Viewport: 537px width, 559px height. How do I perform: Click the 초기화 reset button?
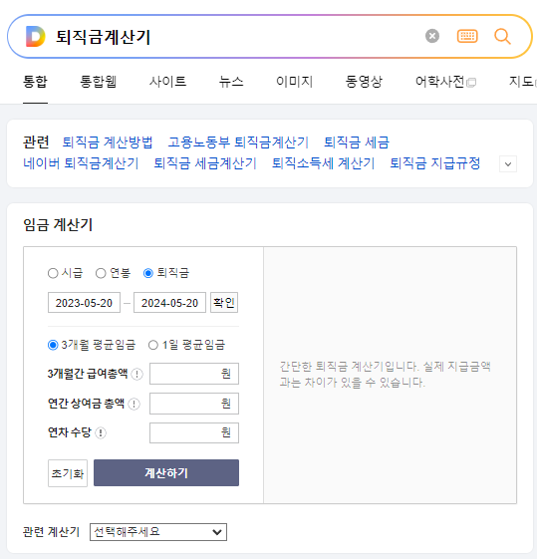[x=68, y=473]
